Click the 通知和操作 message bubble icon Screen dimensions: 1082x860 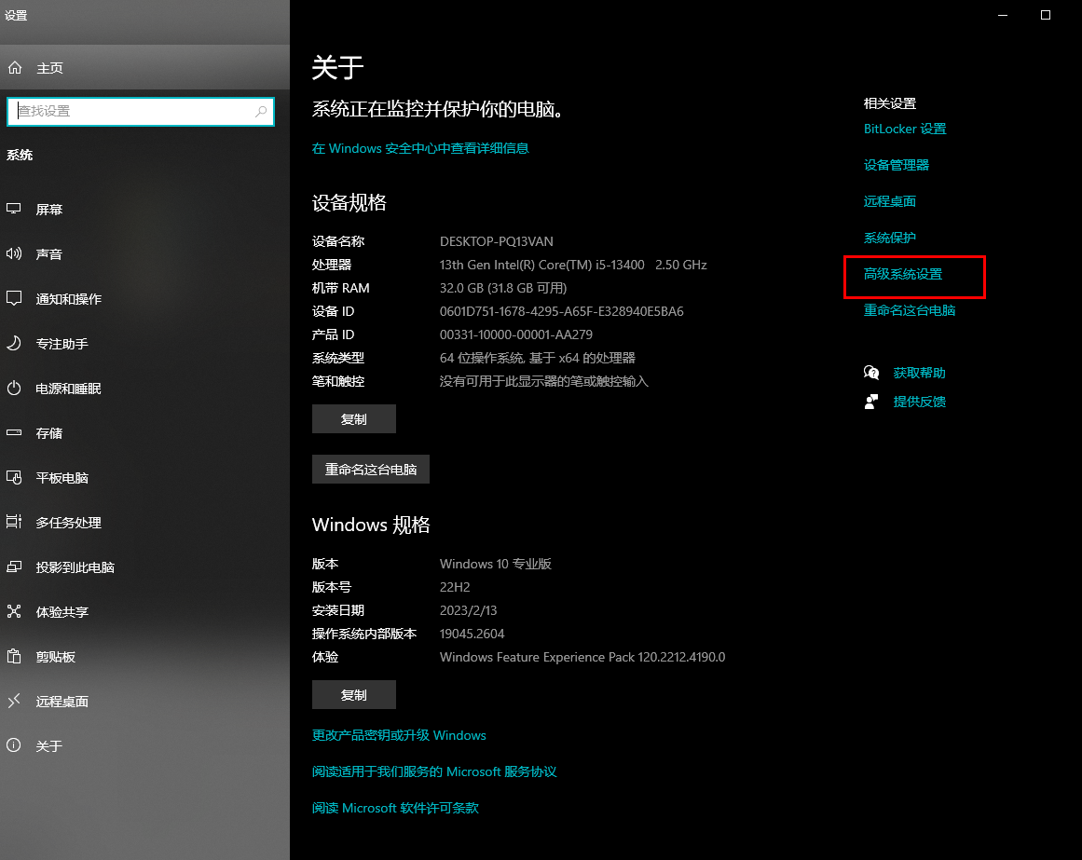tap(14, 298)
